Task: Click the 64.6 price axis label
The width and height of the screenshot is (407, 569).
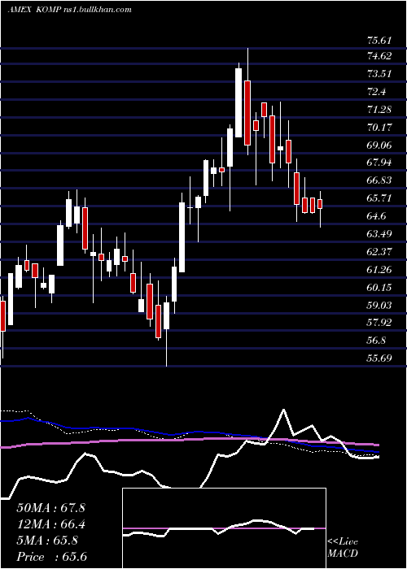Action: (376, 217)
